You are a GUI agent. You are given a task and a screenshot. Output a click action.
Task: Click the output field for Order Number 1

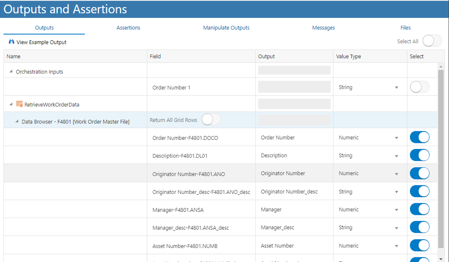tap(294, 86)
